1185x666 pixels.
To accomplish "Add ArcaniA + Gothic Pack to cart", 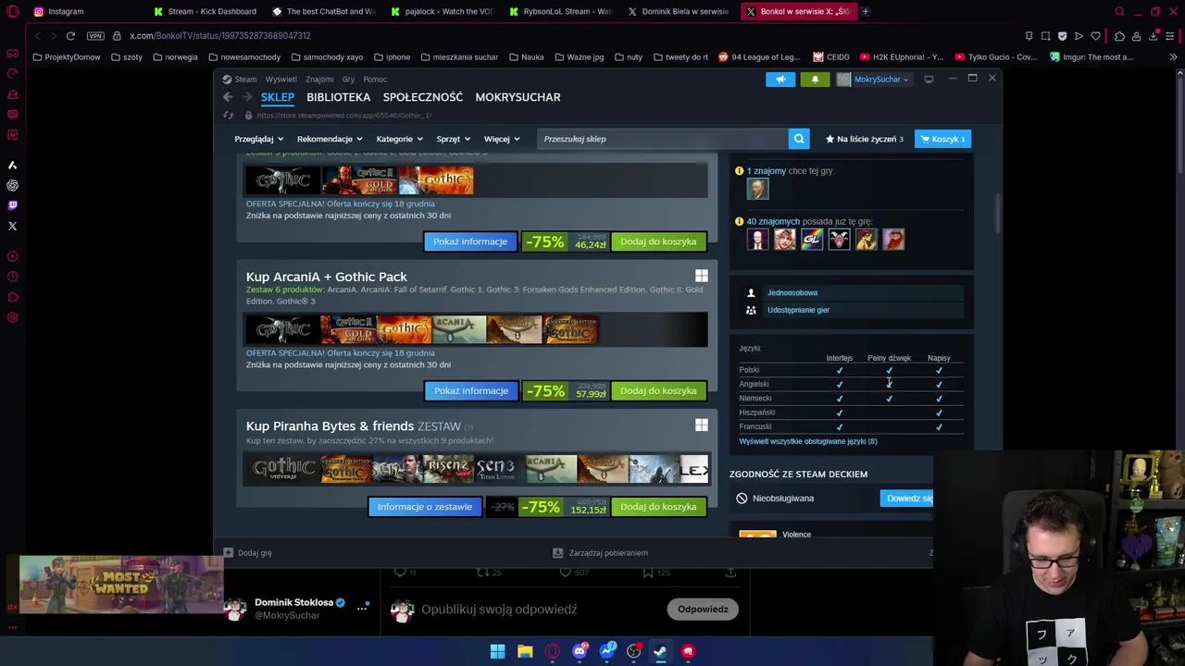I will click(658, 391).
